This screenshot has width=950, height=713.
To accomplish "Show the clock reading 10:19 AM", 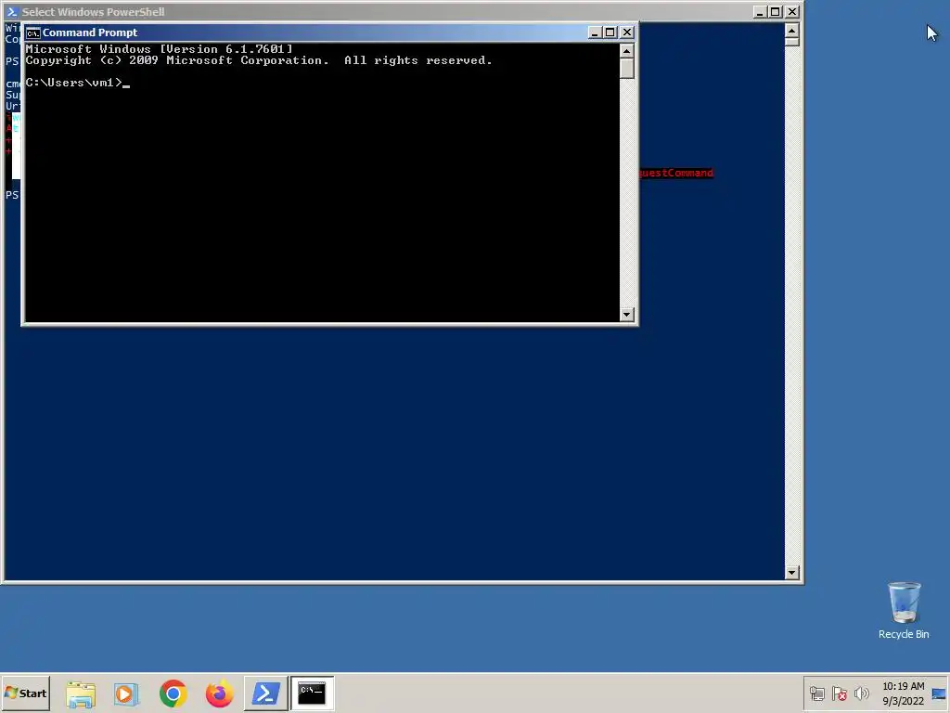I will pyautogui.click(x=903, y=686).
